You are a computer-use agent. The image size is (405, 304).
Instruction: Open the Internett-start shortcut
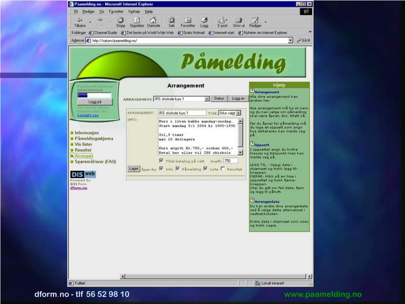(221, 32)
